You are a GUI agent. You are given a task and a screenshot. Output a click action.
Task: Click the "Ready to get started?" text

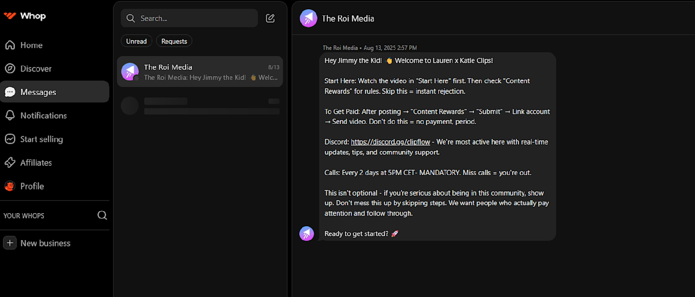356,233
